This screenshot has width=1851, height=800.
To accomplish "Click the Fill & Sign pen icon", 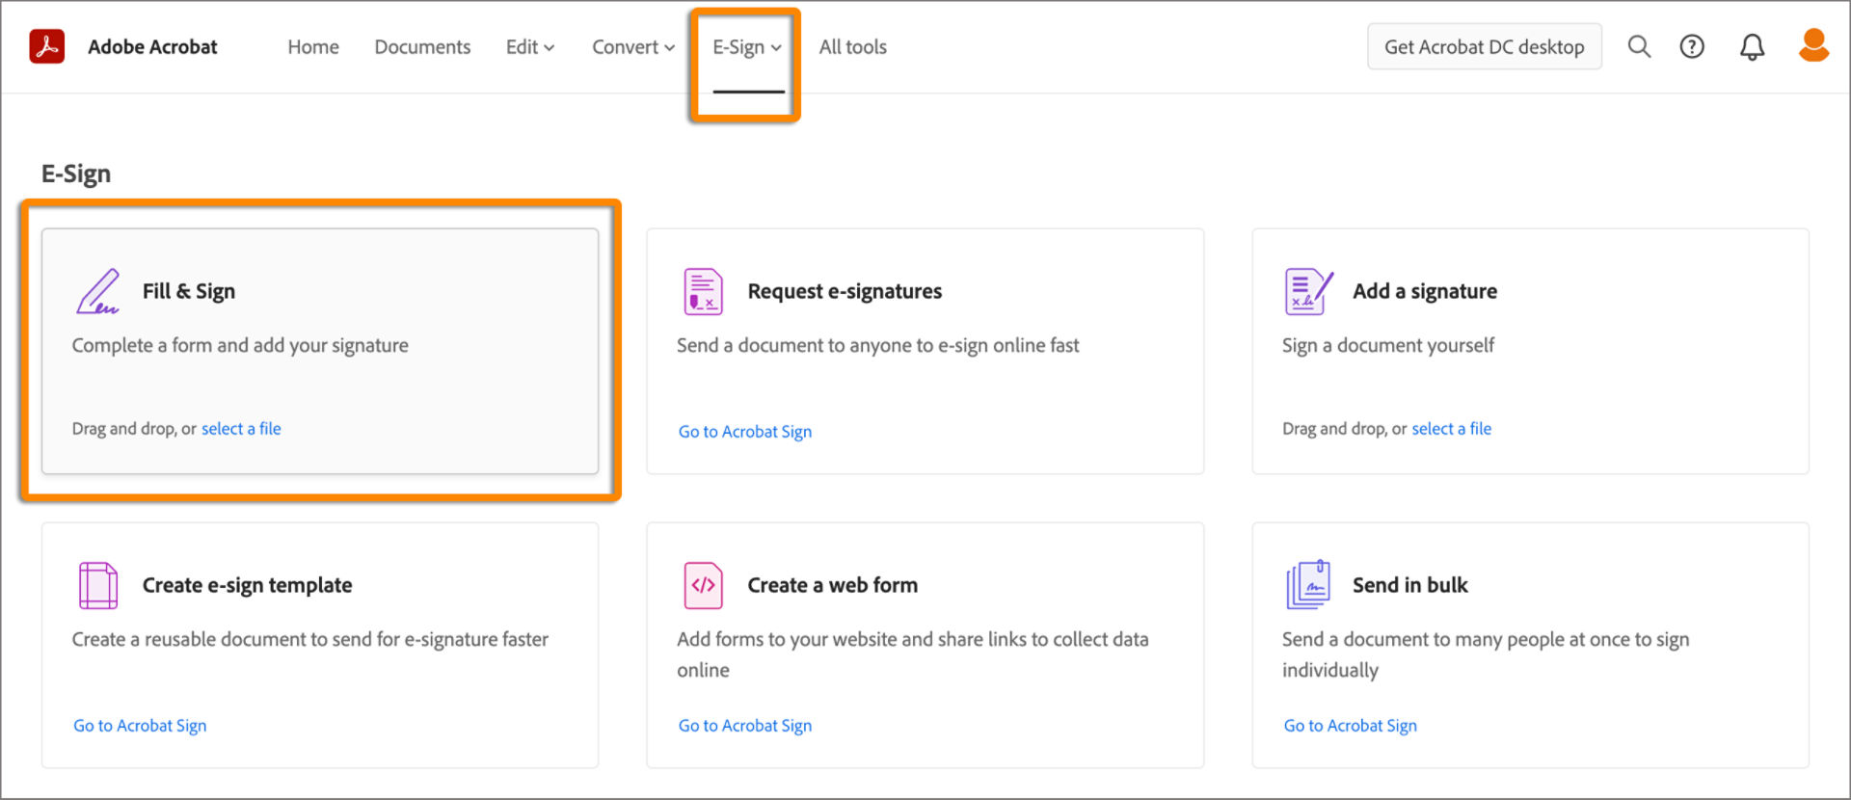I will [98, 291].
